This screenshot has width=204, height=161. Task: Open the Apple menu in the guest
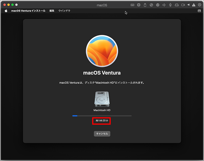[x=6, y=11]
